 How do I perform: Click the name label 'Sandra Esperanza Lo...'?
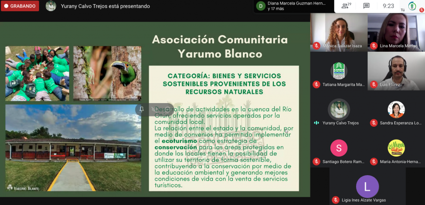(401, 123)
